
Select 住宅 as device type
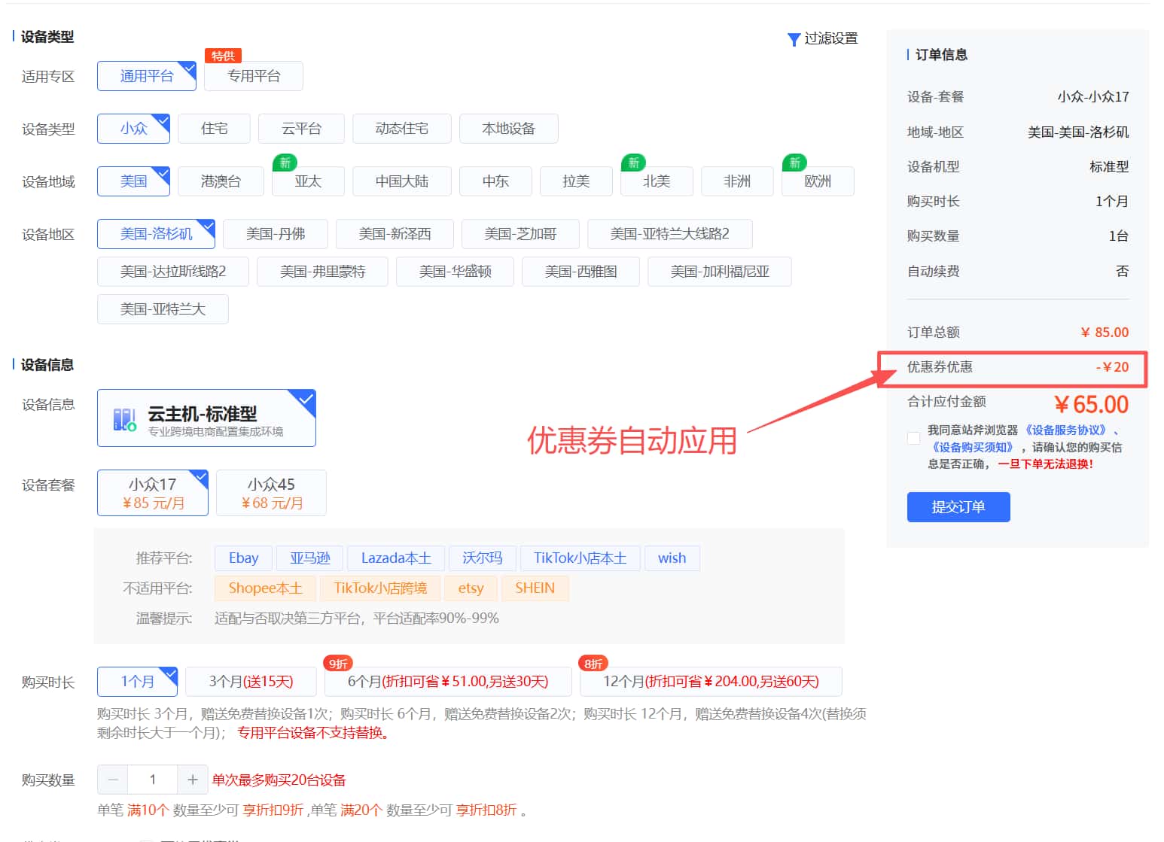(x=214, y=128)
